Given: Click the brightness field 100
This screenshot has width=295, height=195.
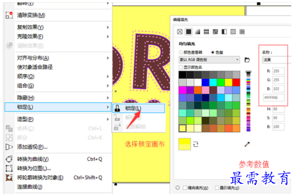Looking at the screenshot, I should (278, 127).
